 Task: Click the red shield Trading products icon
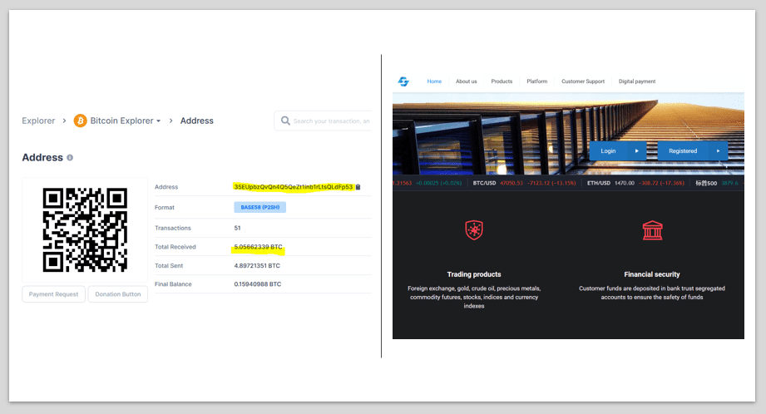click(x=474, y=230)
